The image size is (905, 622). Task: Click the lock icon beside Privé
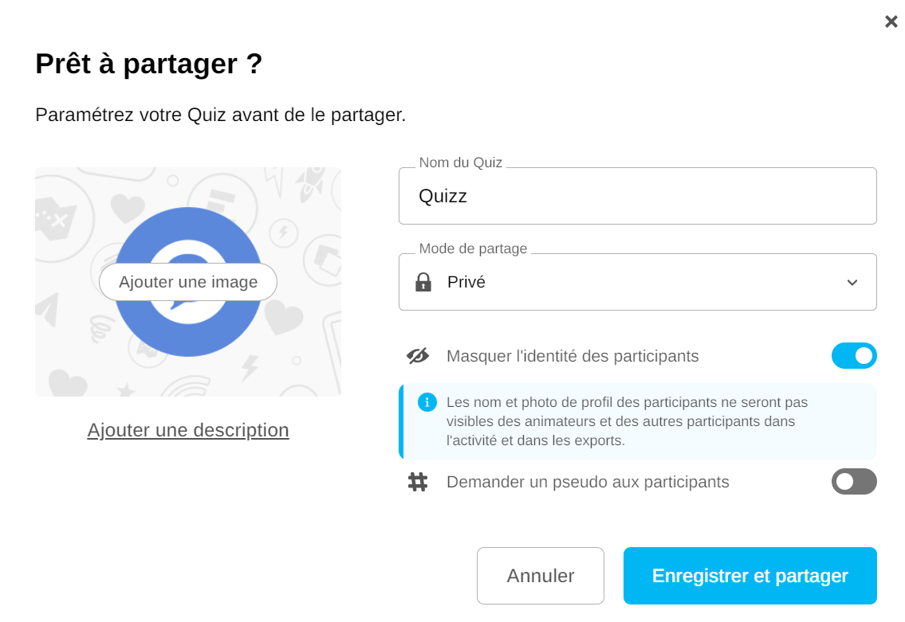[423, 282]
